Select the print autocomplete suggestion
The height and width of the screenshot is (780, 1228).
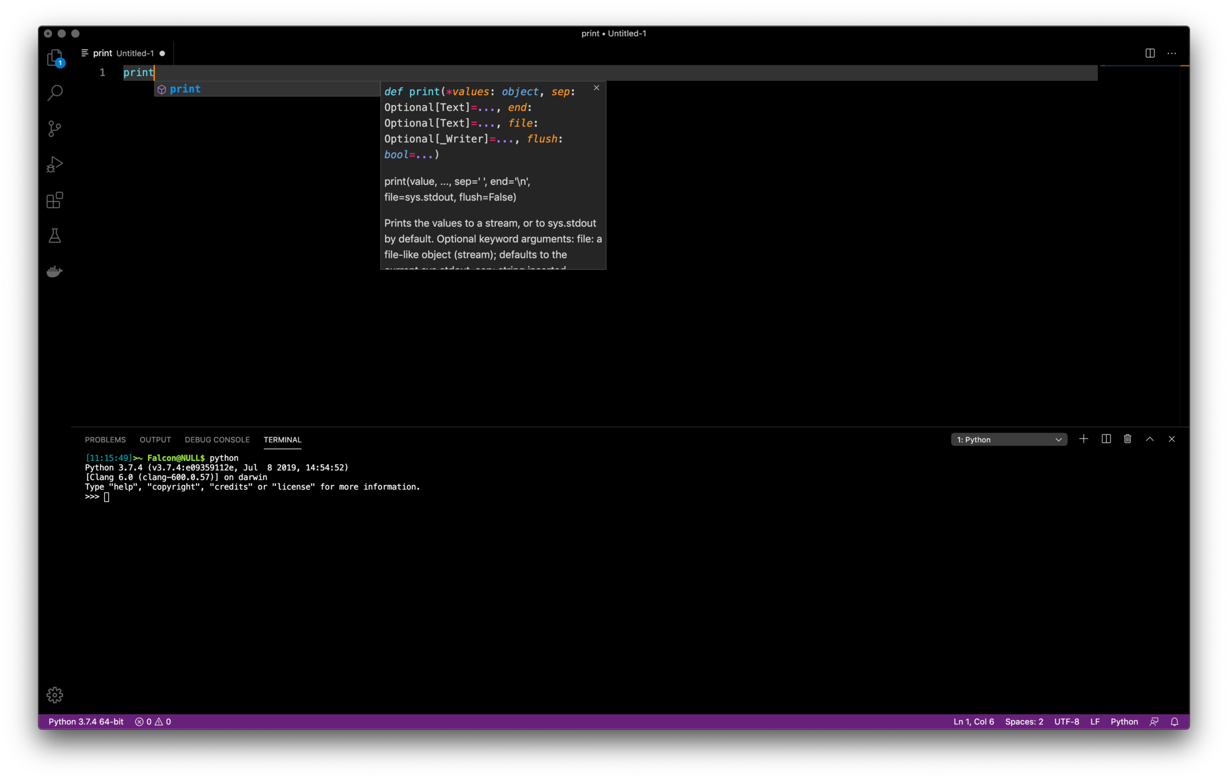coord(185,89)
